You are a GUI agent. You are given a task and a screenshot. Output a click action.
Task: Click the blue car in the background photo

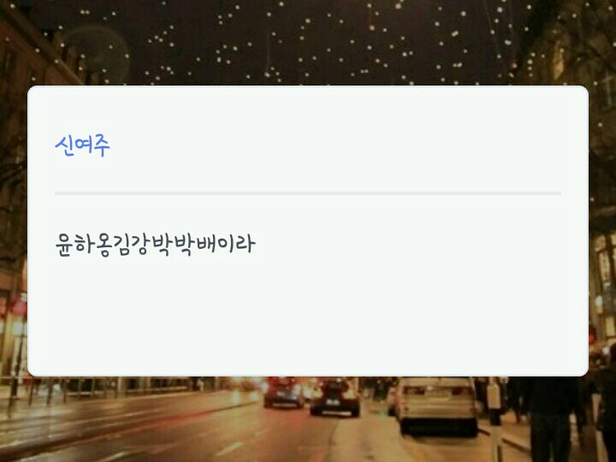(x=284, y=392)
